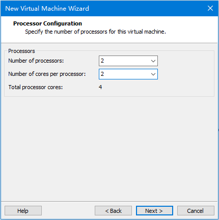Click the Processor Configuration heading

pyautogui.click(x=47, y=23)
